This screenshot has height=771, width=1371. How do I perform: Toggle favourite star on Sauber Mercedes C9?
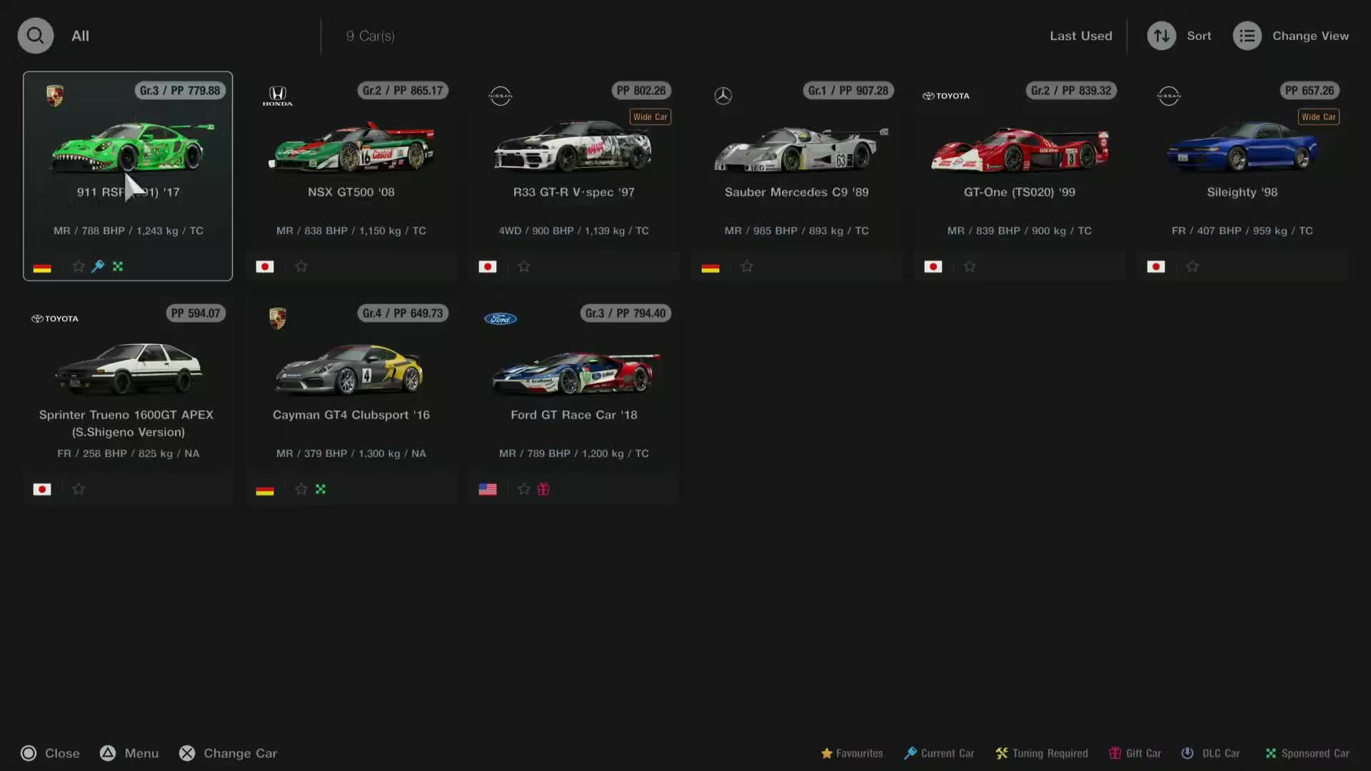(x=747, y=266)
